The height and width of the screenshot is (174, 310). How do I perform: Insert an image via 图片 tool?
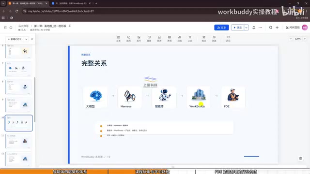click(x=139, y=39)
